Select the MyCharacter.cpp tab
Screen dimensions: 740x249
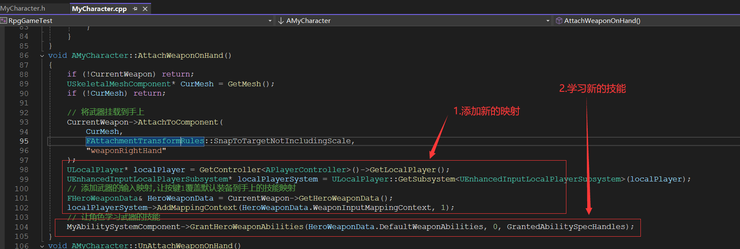pos(99,9)
